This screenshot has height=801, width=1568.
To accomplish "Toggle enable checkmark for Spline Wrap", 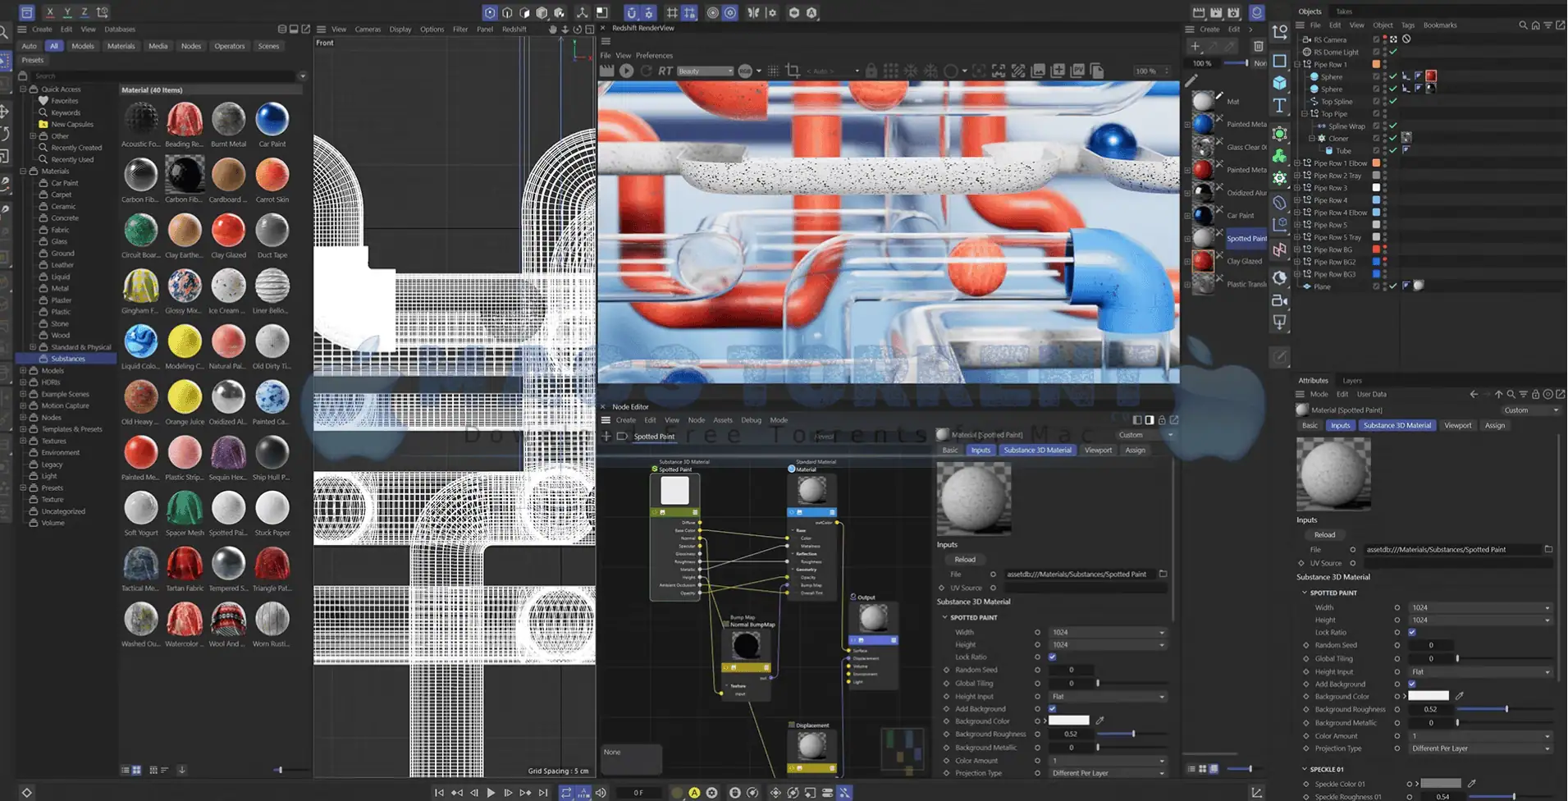I will click(1393, 126).
